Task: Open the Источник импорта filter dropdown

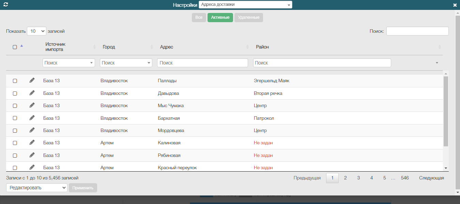Action: coord(69,63)
